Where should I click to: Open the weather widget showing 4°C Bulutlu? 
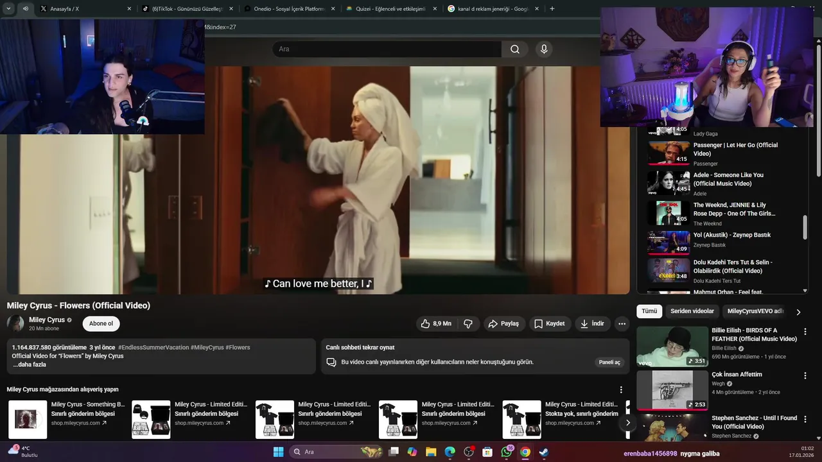[22, 452]
